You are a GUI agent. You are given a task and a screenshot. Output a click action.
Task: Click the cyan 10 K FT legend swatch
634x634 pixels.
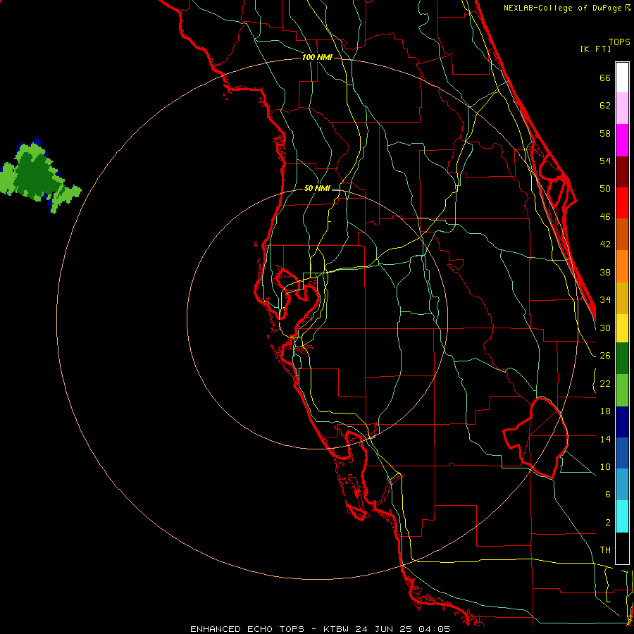click(622, 516)
